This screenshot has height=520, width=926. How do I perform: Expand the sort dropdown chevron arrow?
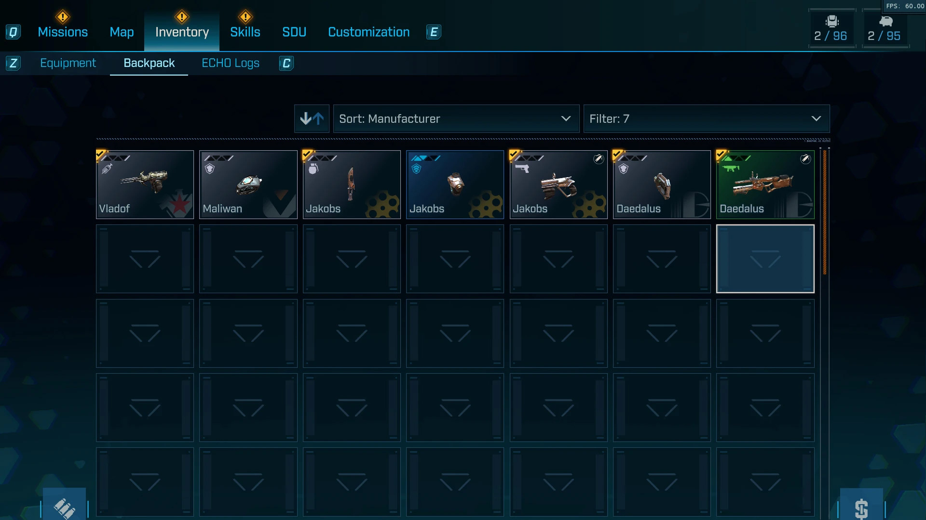[566, 118]
